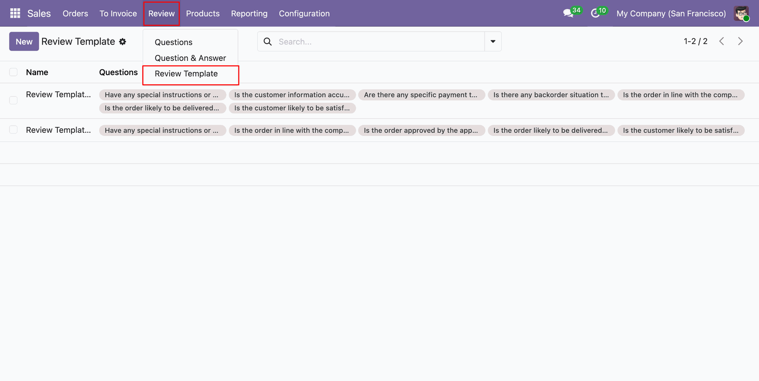Click the New button
Viewport: 759px width, 381px height.
point(24,41)
